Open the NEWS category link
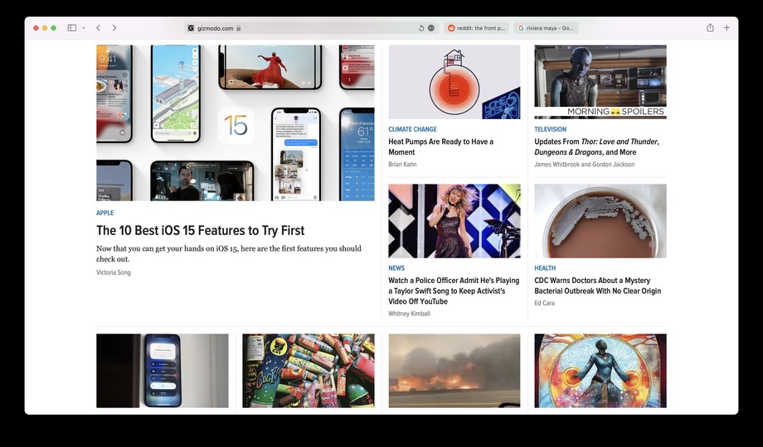 [x=396, y=268]
